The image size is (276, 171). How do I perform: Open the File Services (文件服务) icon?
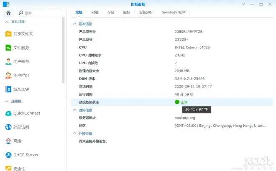[8, 48]
